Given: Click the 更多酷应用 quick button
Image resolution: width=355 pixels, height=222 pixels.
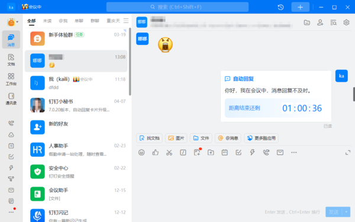Looking at the screenshot, I should point(262,138).
